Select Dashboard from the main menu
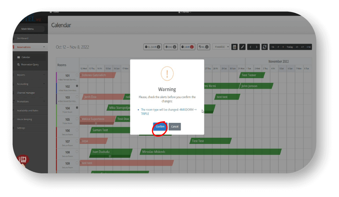 (23, 38)
